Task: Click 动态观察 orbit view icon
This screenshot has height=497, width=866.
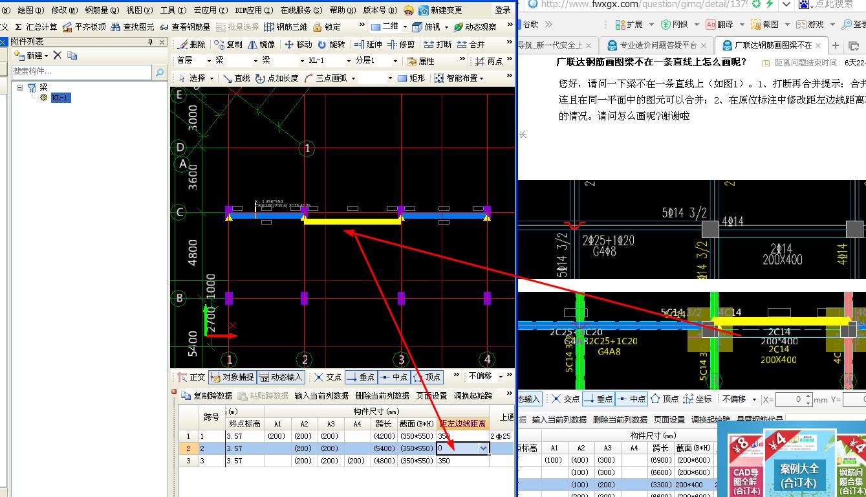Action: click(459, 27)
